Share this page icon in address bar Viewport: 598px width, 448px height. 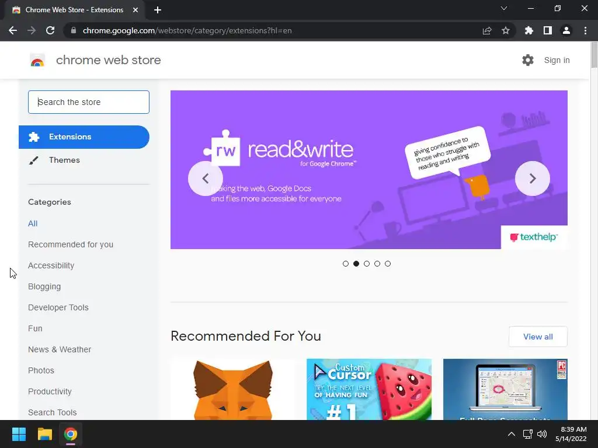coord(486,30)
